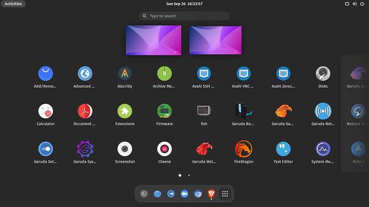Open Avahi SSH Server Browser
369x207 pixels.
(x=204, y=73)
